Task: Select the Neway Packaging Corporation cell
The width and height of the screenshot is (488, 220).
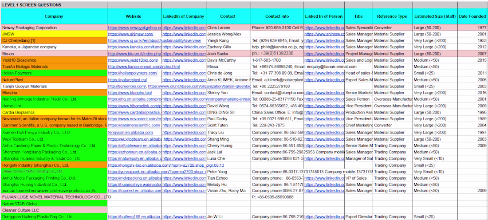Action: 54,27
